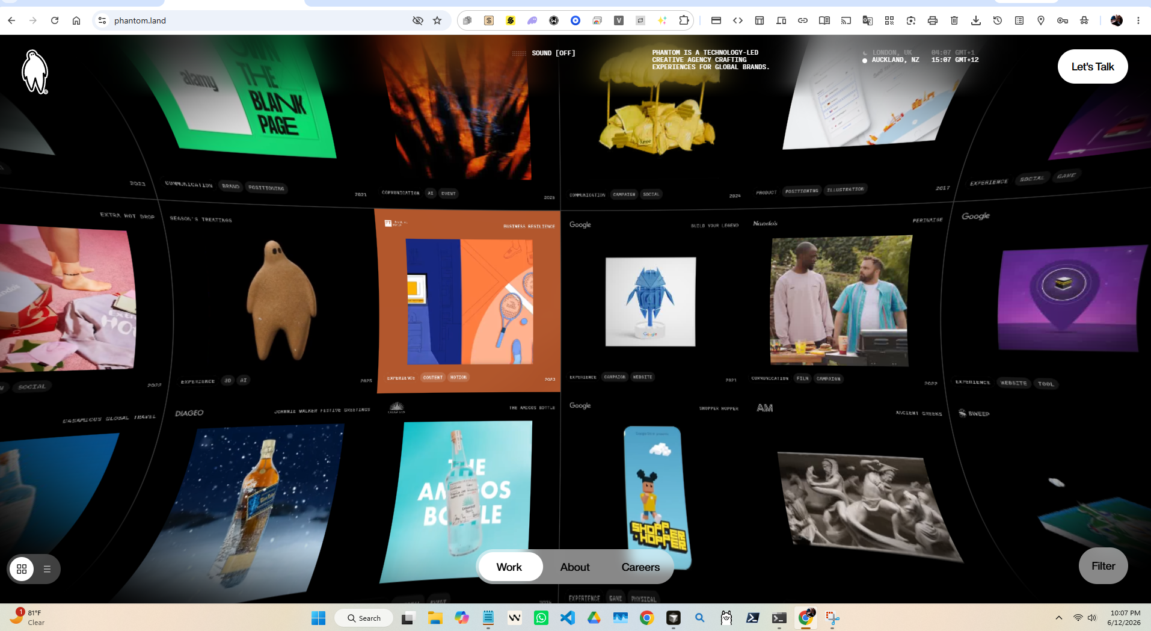Open the extensions puzzle icon
Screen dimensions: 1151x631
(684, 20)
